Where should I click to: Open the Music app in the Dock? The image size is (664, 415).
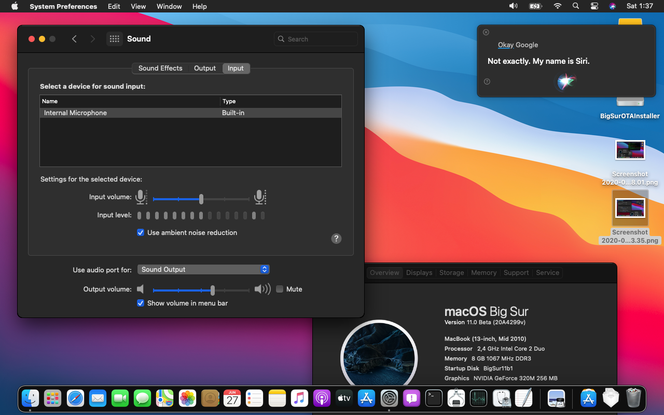299,398
